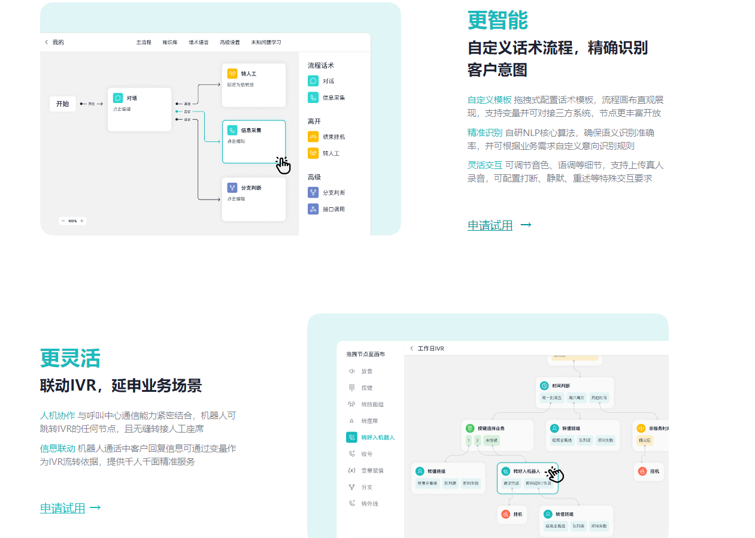
Task: Click the 人机协作 highlighted text
Action: pos(58,415)
